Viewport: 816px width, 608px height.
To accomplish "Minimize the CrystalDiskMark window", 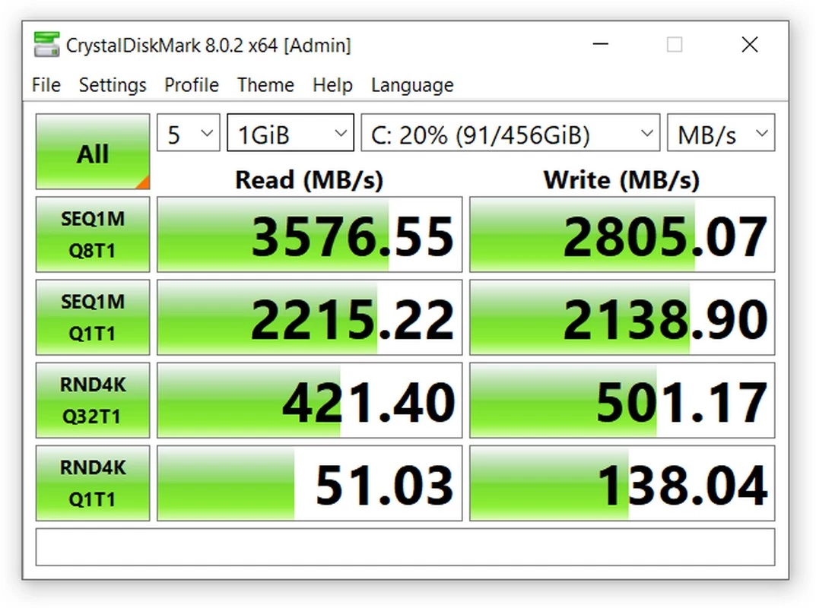I will [x=601, y=44].
